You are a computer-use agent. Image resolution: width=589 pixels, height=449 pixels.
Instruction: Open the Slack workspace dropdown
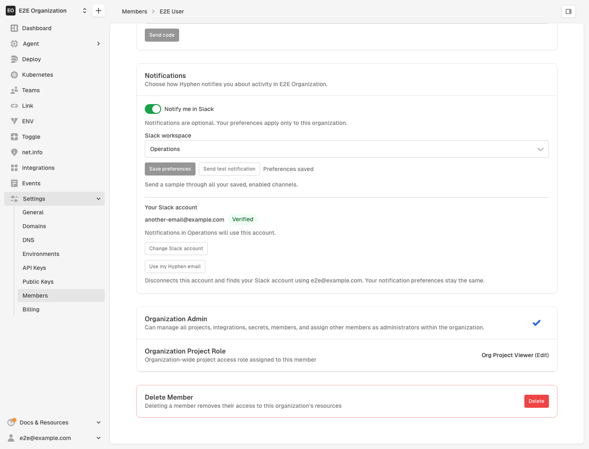[347, 149]
